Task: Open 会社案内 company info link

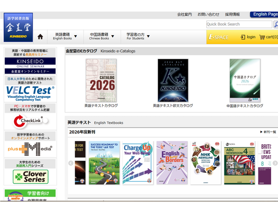Action: tap(184, 14)
